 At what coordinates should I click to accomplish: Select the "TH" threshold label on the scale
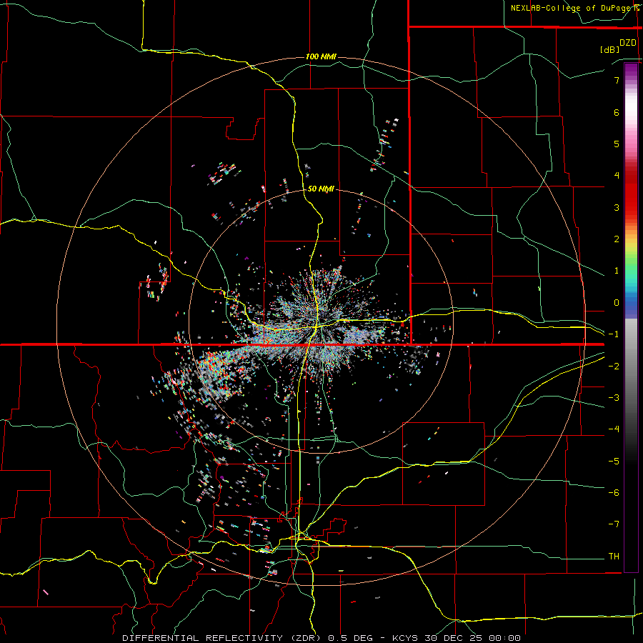[614, 557]
